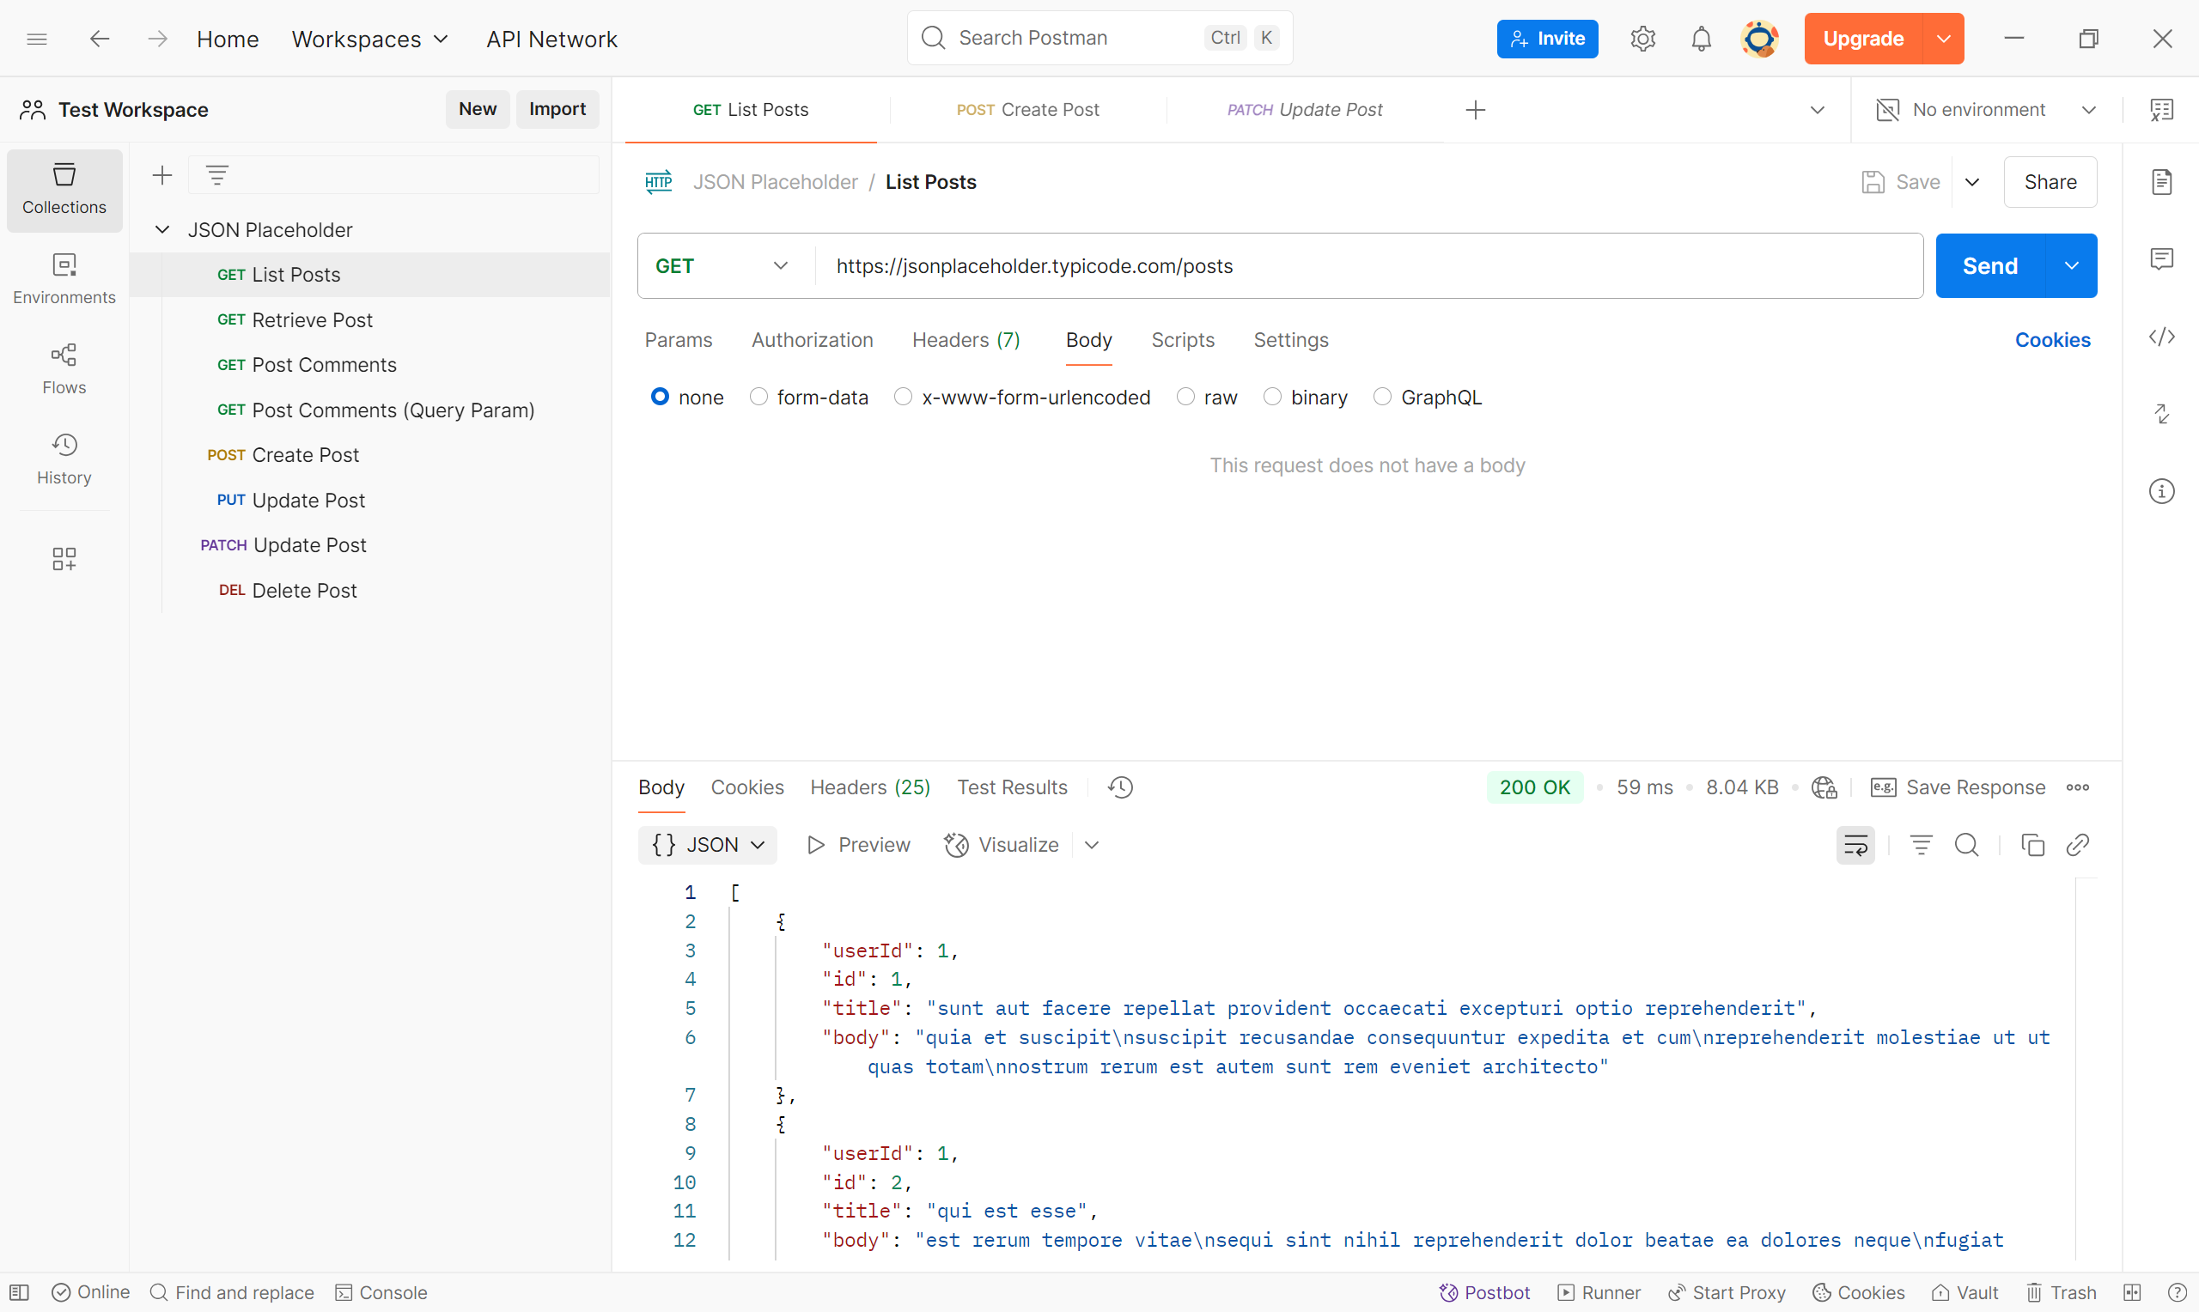Open the documentation icon in right sidebar
The height and width of the screenshot is (1312, 2199).
tap(2162, 182)
